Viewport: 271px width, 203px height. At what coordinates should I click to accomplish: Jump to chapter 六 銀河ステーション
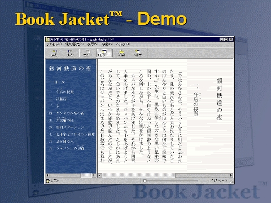point(67,127)
